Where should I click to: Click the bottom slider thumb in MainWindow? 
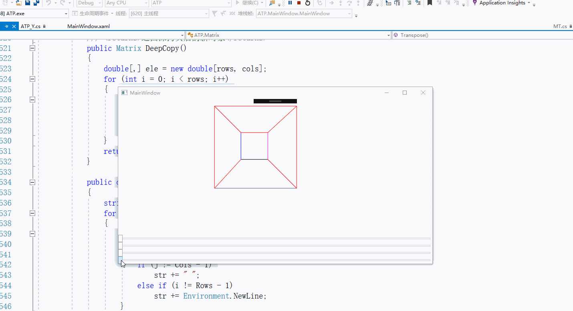[x=120, y=260]
